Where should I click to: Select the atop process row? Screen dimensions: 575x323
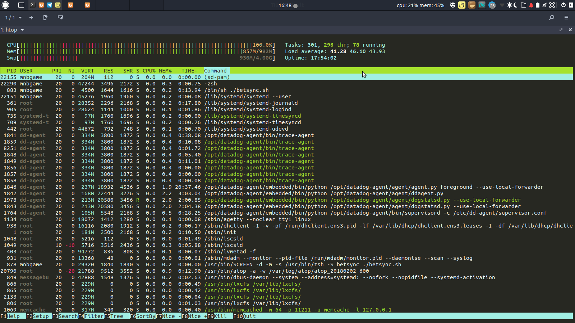tap(286, 271)
